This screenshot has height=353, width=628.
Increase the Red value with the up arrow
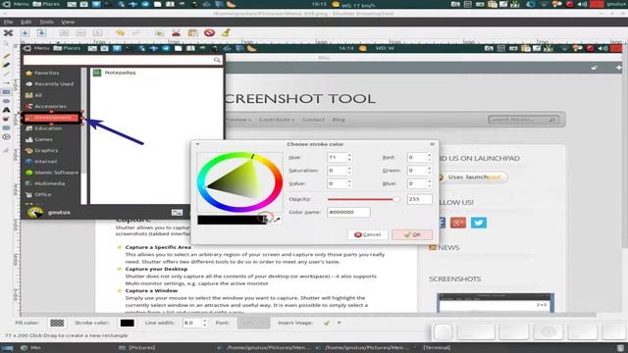430,155
